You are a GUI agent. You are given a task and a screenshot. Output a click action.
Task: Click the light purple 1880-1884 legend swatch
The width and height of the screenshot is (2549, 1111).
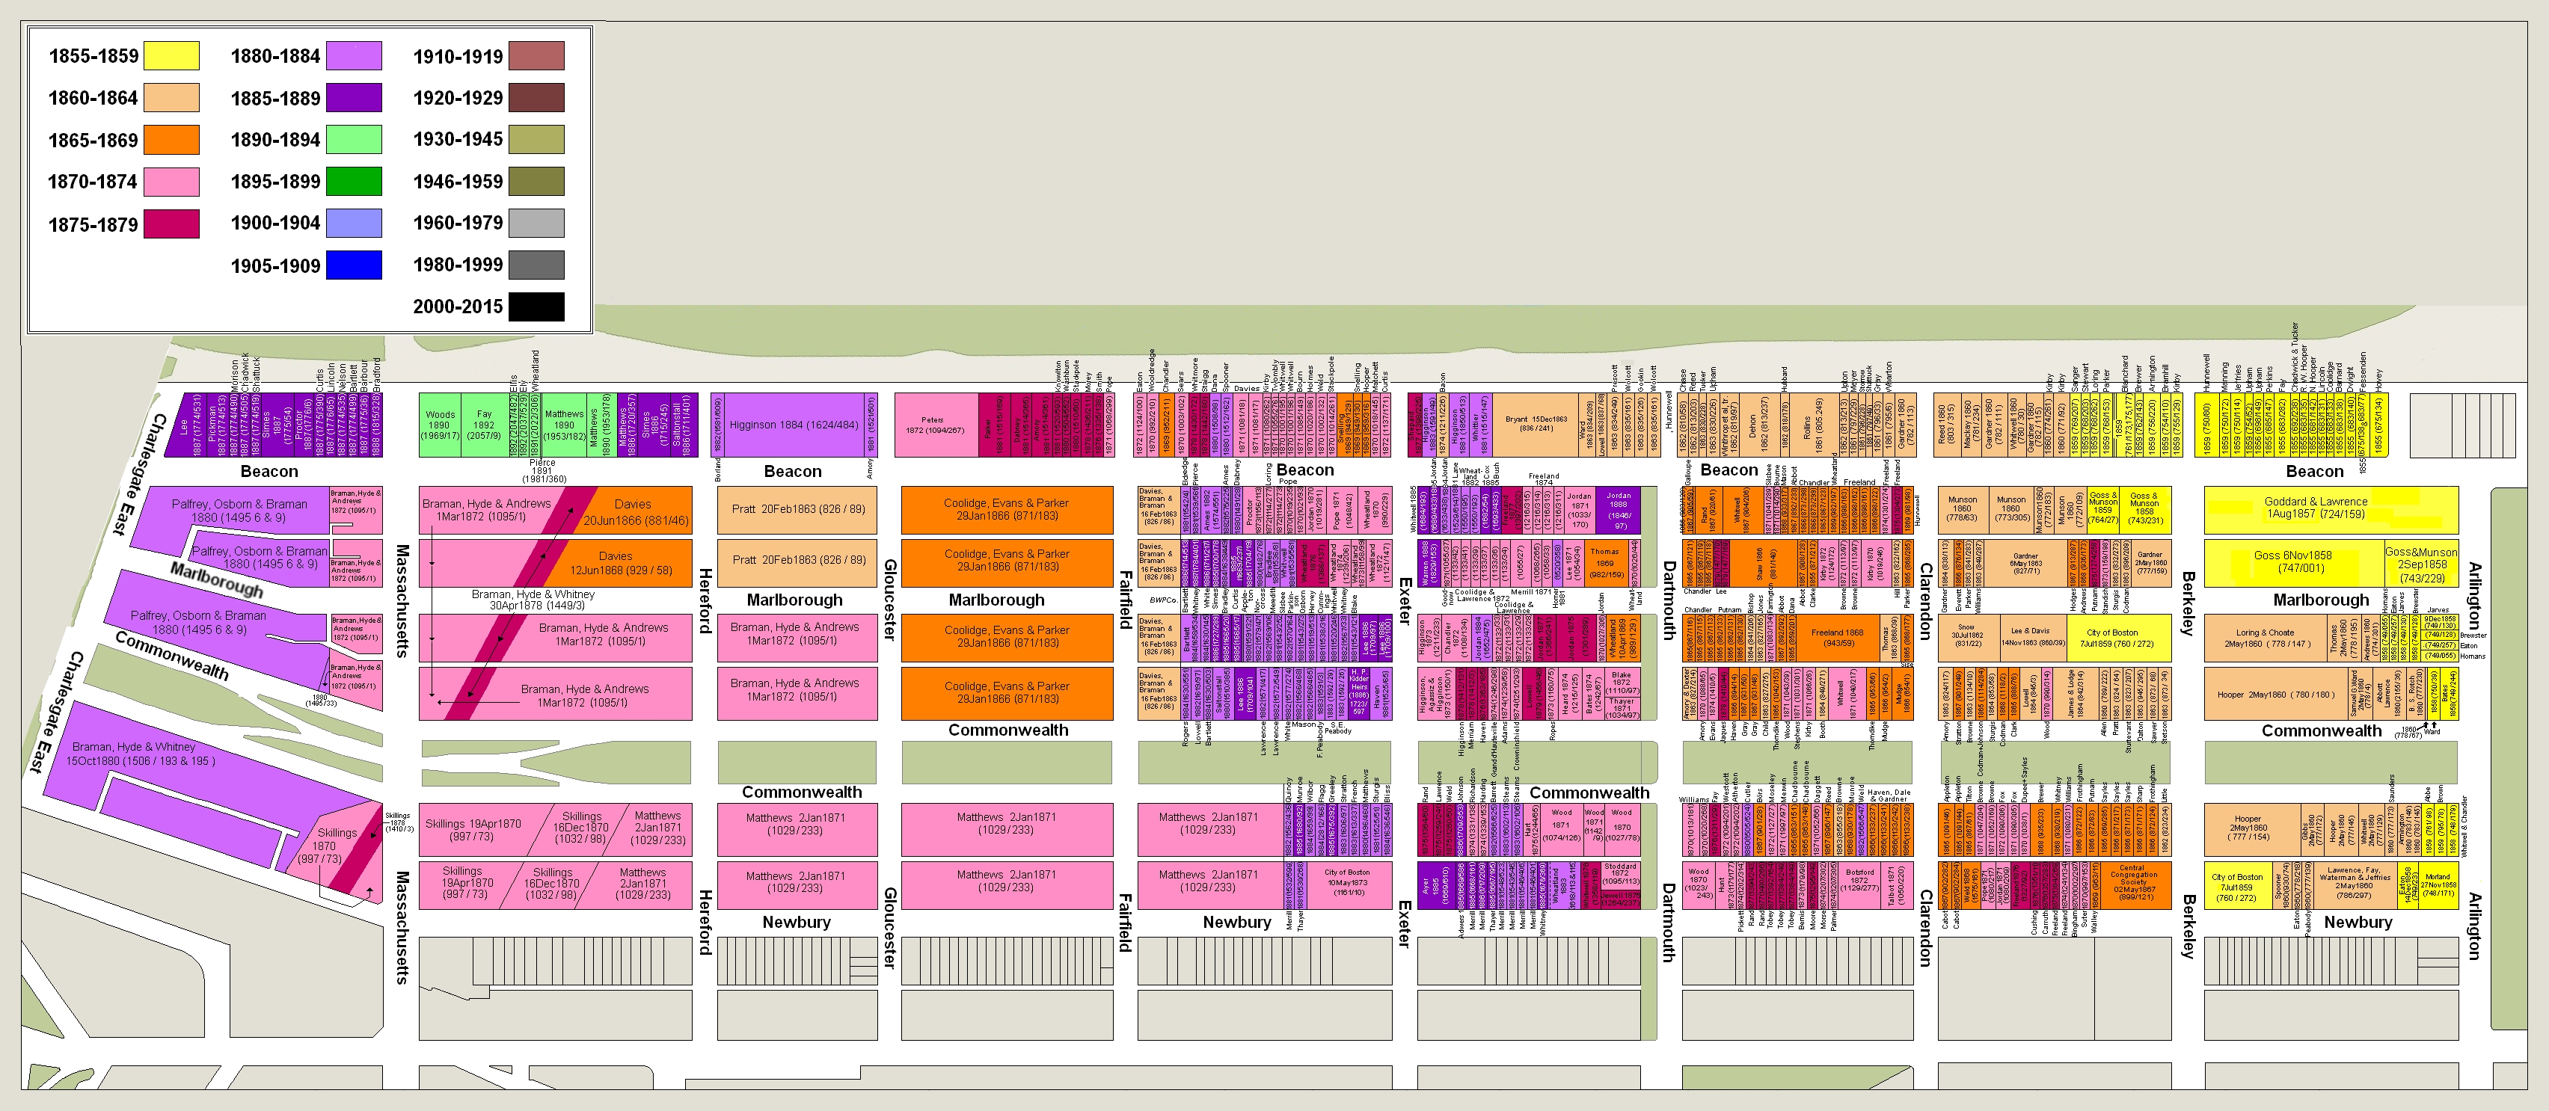point(353,56)
